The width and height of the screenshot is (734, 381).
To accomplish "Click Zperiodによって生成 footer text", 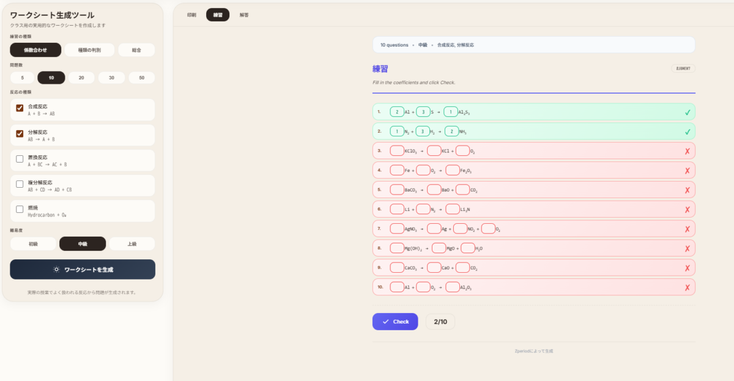I will 534,352.
